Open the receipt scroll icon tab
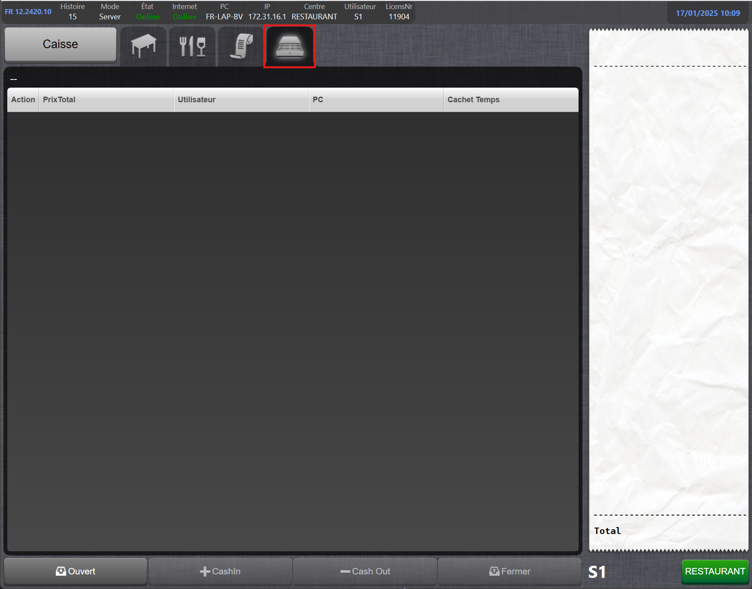The width and height of the screenshot is (752, 589). 241,46
